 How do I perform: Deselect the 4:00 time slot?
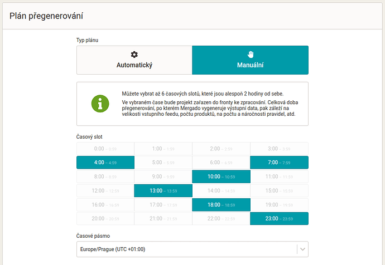click(x=105, y=163)
